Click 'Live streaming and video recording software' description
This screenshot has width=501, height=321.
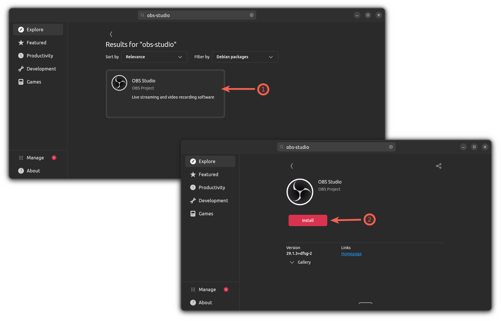[173, 97]
